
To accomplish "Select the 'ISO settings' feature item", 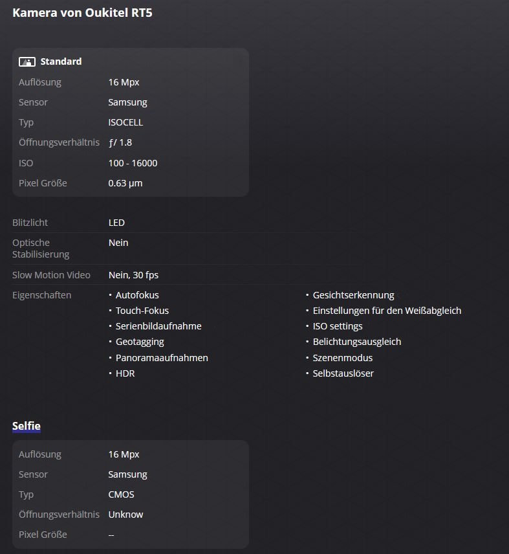I will tap(338, 326).
